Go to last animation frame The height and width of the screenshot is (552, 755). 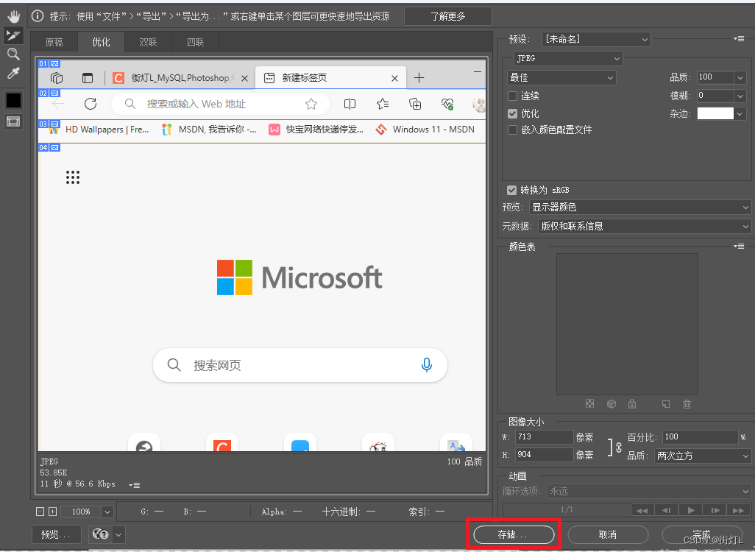(739, 510)
